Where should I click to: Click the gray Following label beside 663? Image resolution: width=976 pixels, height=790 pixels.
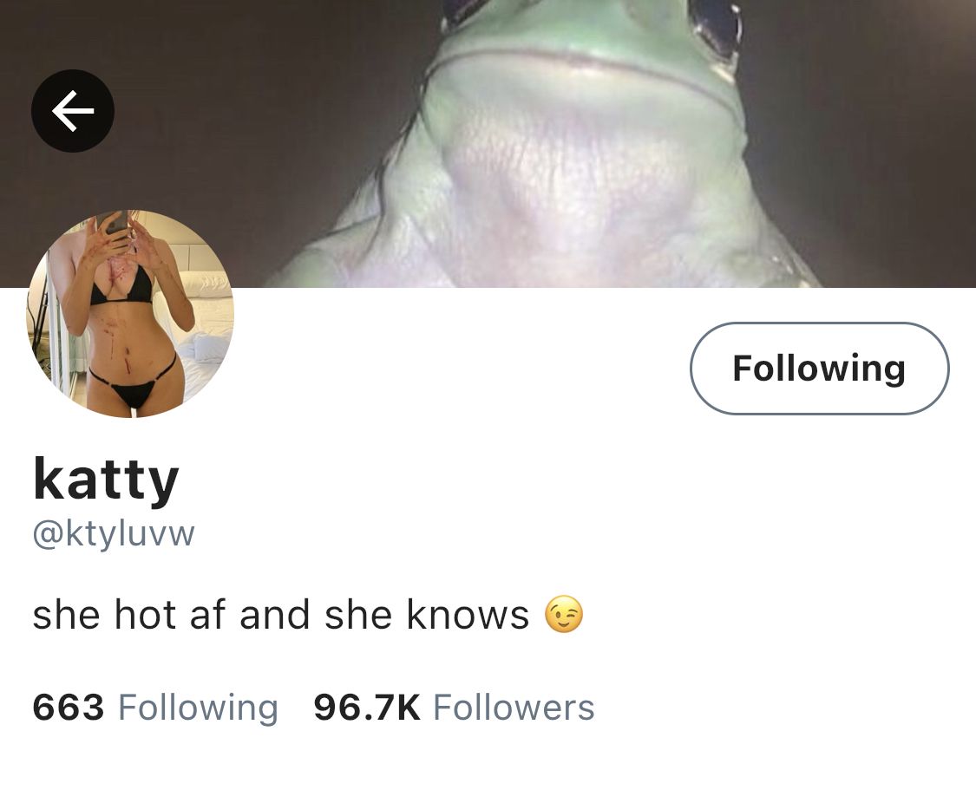click(x=198, y=708)
